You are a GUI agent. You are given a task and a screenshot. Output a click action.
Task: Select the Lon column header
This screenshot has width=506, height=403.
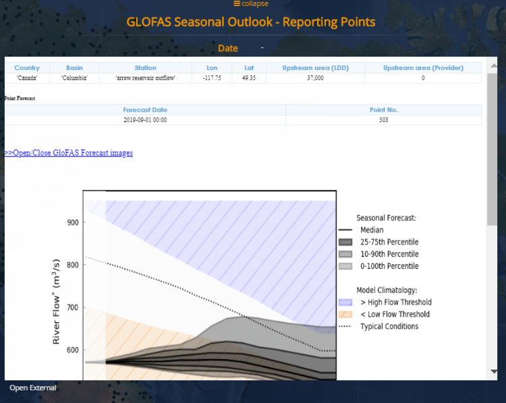[212, 67]
